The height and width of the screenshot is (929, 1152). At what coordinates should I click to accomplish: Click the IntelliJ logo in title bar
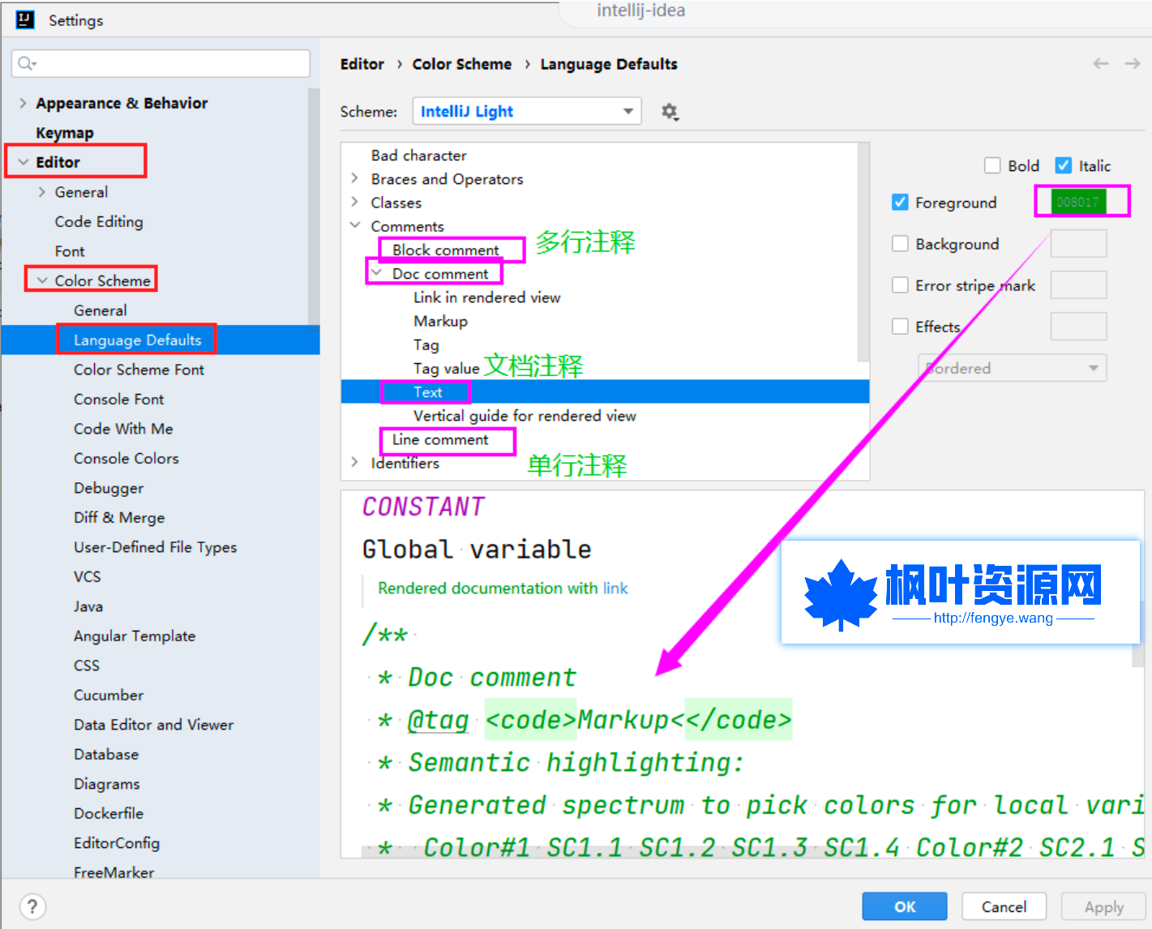click(25, 19)
